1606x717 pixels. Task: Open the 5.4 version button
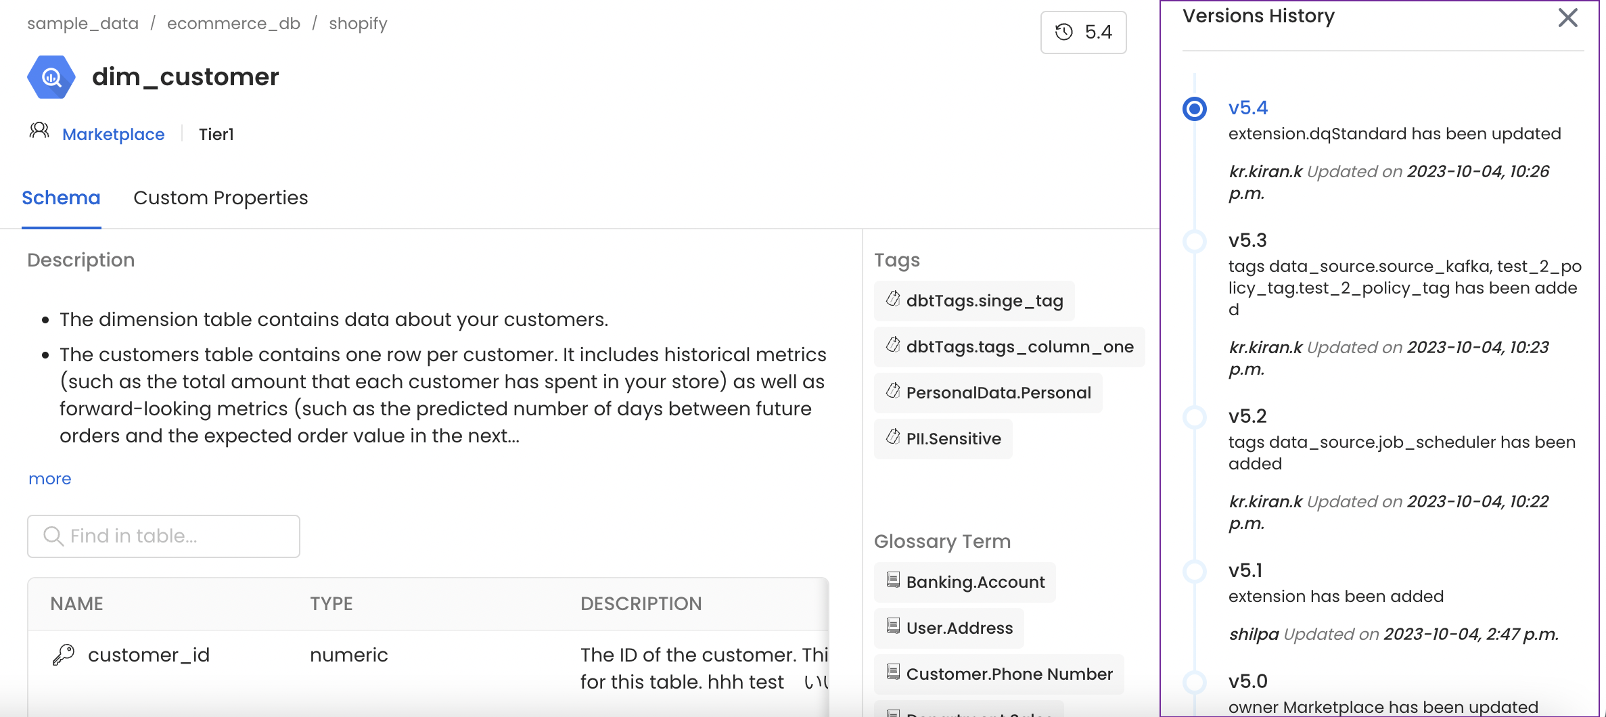pyautogui.click(x=1083, y=32)
